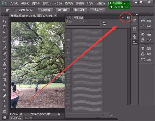The image size is (155, 121).
Task: Select the Clone Stamp tool
Action: click(x=5, y=64)
